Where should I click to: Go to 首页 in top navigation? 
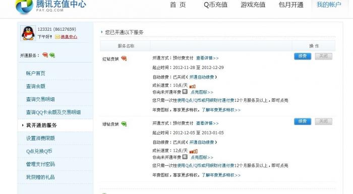pos(178,5)
